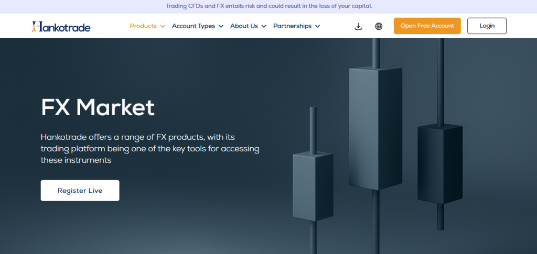Click the download icon in the header
Image resolution: width=537 pixels, height=254 pixels.
[359, 26]
